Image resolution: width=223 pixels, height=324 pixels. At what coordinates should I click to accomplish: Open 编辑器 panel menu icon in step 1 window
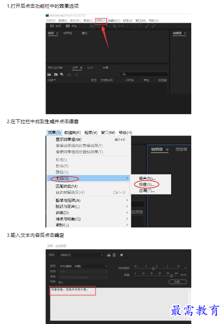[185, 33]
